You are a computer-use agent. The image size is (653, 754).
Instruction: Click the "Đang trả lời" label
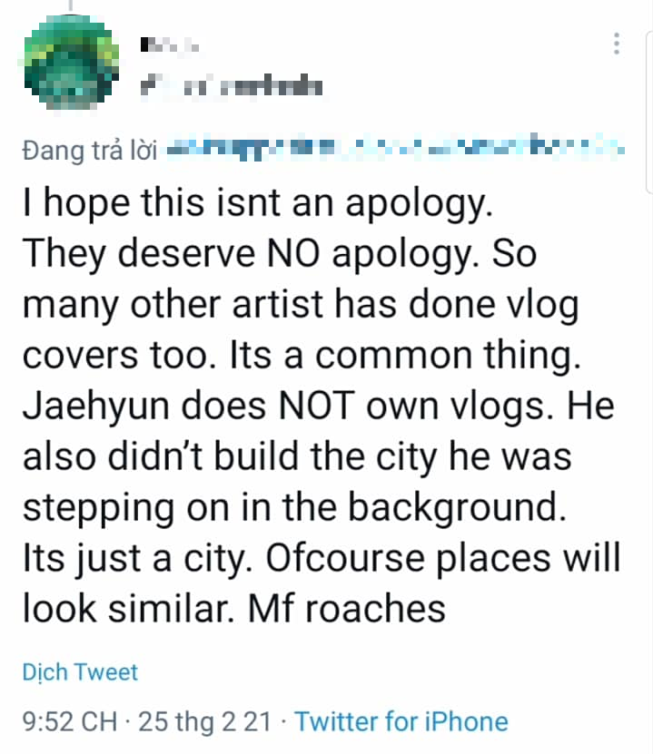(91, 150)
